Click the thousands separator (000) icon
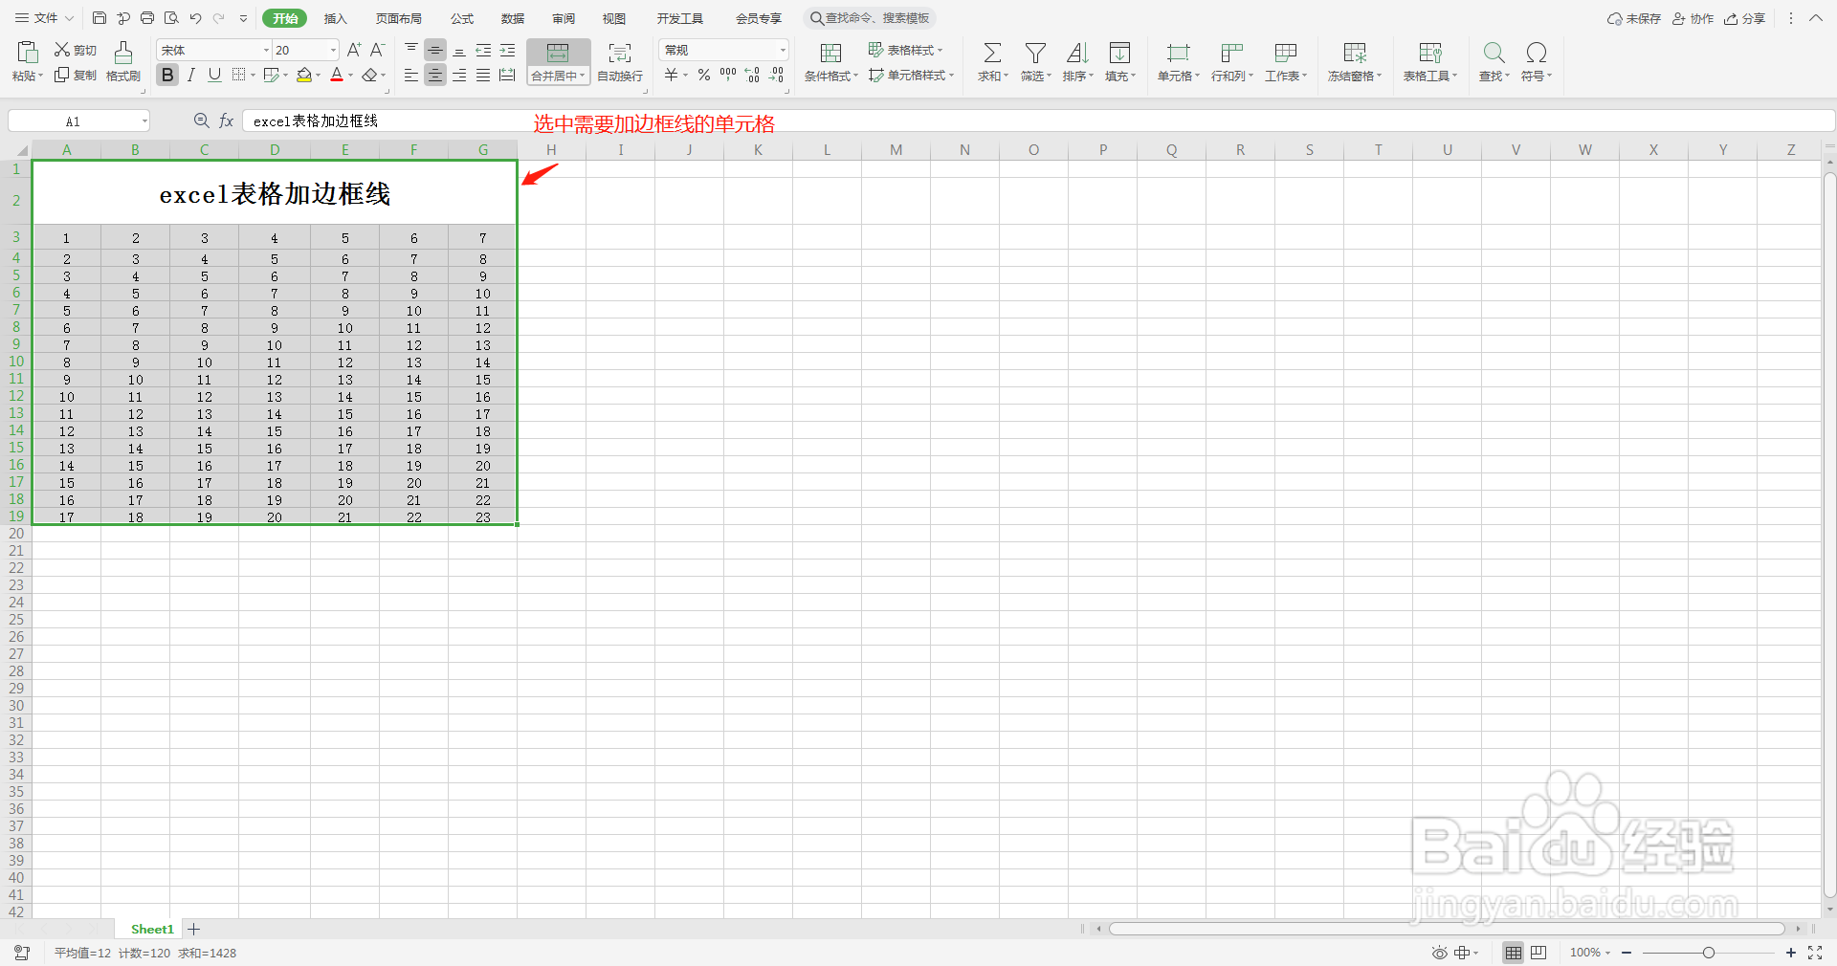 [x=728, y=75]
